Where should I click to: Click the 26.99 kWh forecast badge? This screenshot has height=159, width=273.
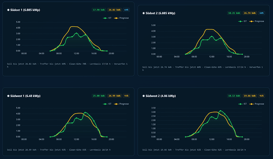(114, 96)
